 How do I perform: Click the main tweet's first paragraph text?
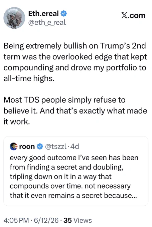[75, 62]
